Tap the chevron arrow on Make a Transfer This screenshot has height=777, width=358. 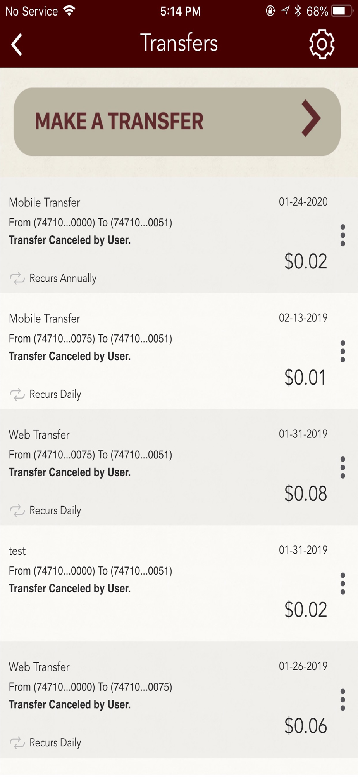click(x=311, y=118)
